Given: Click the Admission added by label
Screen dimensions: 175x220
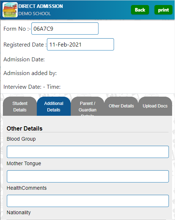Looking at the screenshot, I should click(30, 73).
